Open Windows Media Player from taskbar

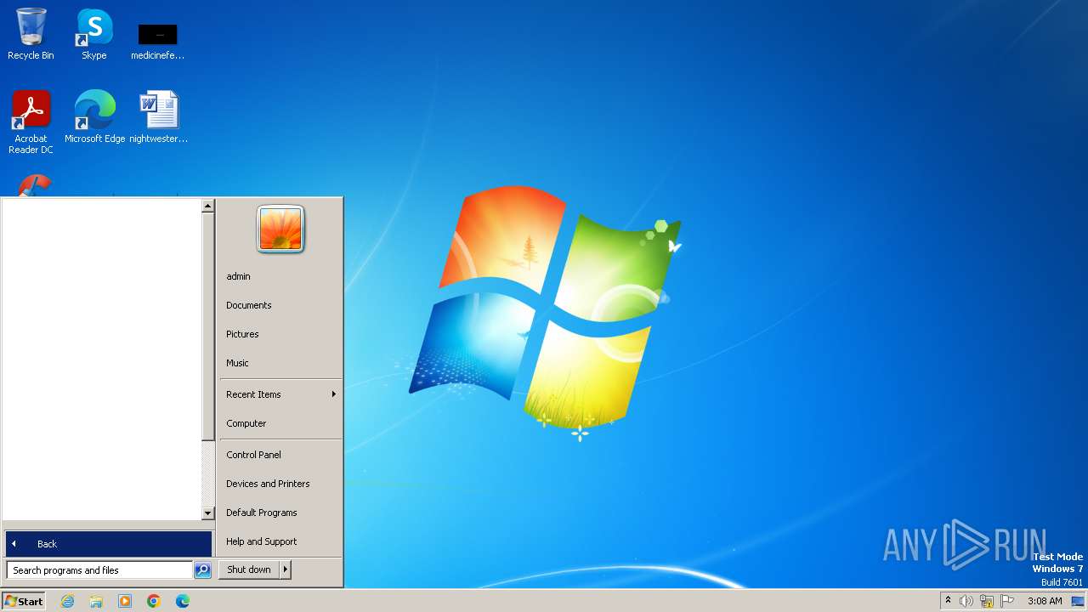pyautogui.click(x=125, y=601)
